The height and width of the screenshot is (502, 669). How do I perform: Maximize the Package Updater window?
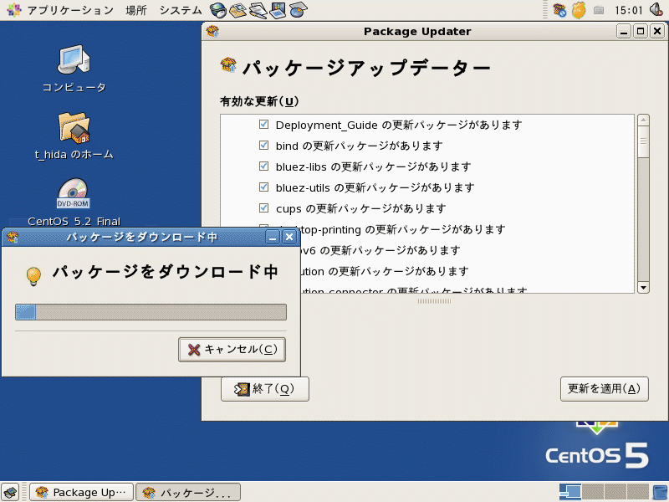tap(641, 31)
